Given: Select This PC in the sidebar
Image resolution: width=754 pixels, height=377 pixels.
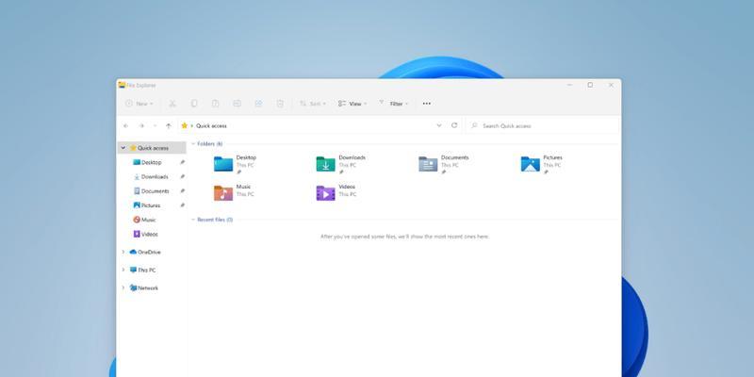Looking at the screenshot, I should point(146,270).
